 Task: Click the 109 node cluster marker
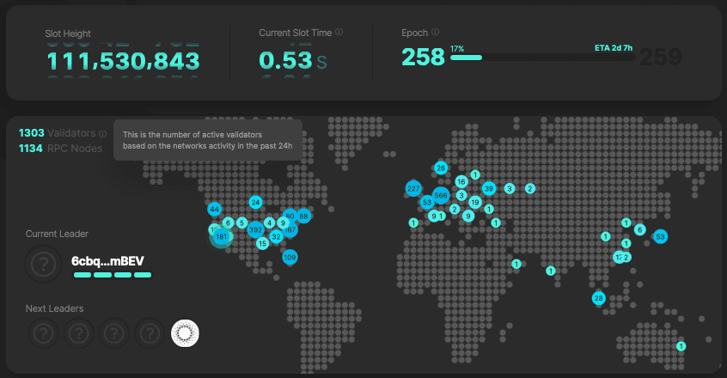[290, 257]
